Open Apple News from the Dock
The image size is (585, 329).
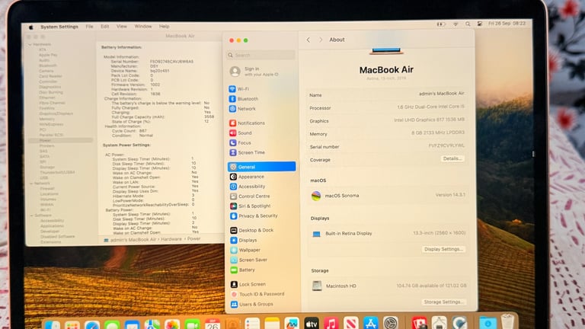tap(350, 323)
